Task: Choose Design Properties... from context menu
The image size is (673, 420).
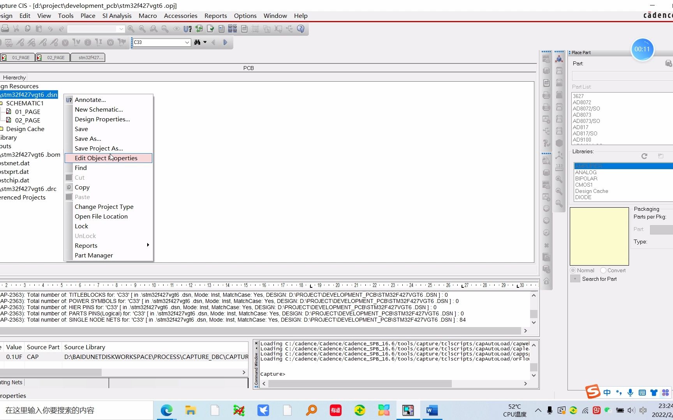Action: click(108, 119)
